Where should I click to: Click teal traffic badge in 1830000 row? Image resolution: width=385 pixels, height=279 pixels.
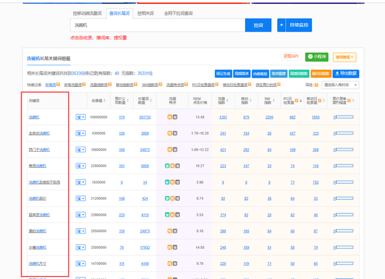tap(167, 182)
